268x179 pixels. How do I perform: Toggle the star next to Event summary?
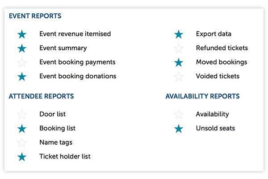pos(22,49)
